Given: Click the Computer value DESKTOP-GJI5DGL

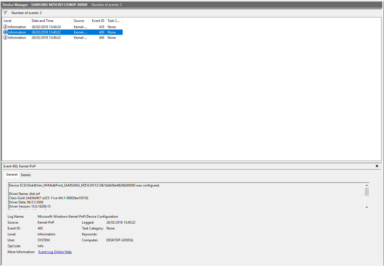Looking at the screenshot, I should point(120,240).
